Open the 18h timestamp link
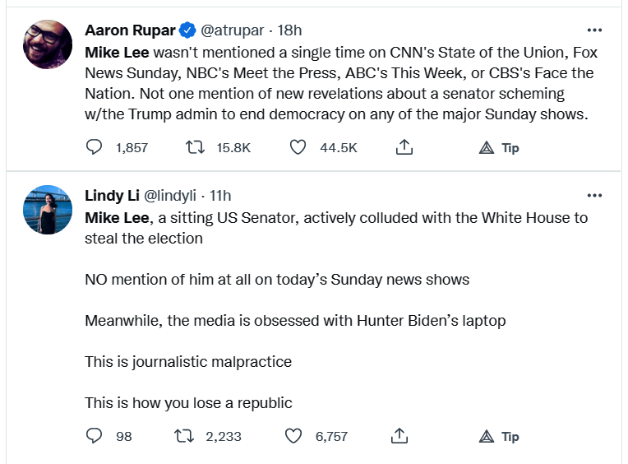 (x=290, y=30)
